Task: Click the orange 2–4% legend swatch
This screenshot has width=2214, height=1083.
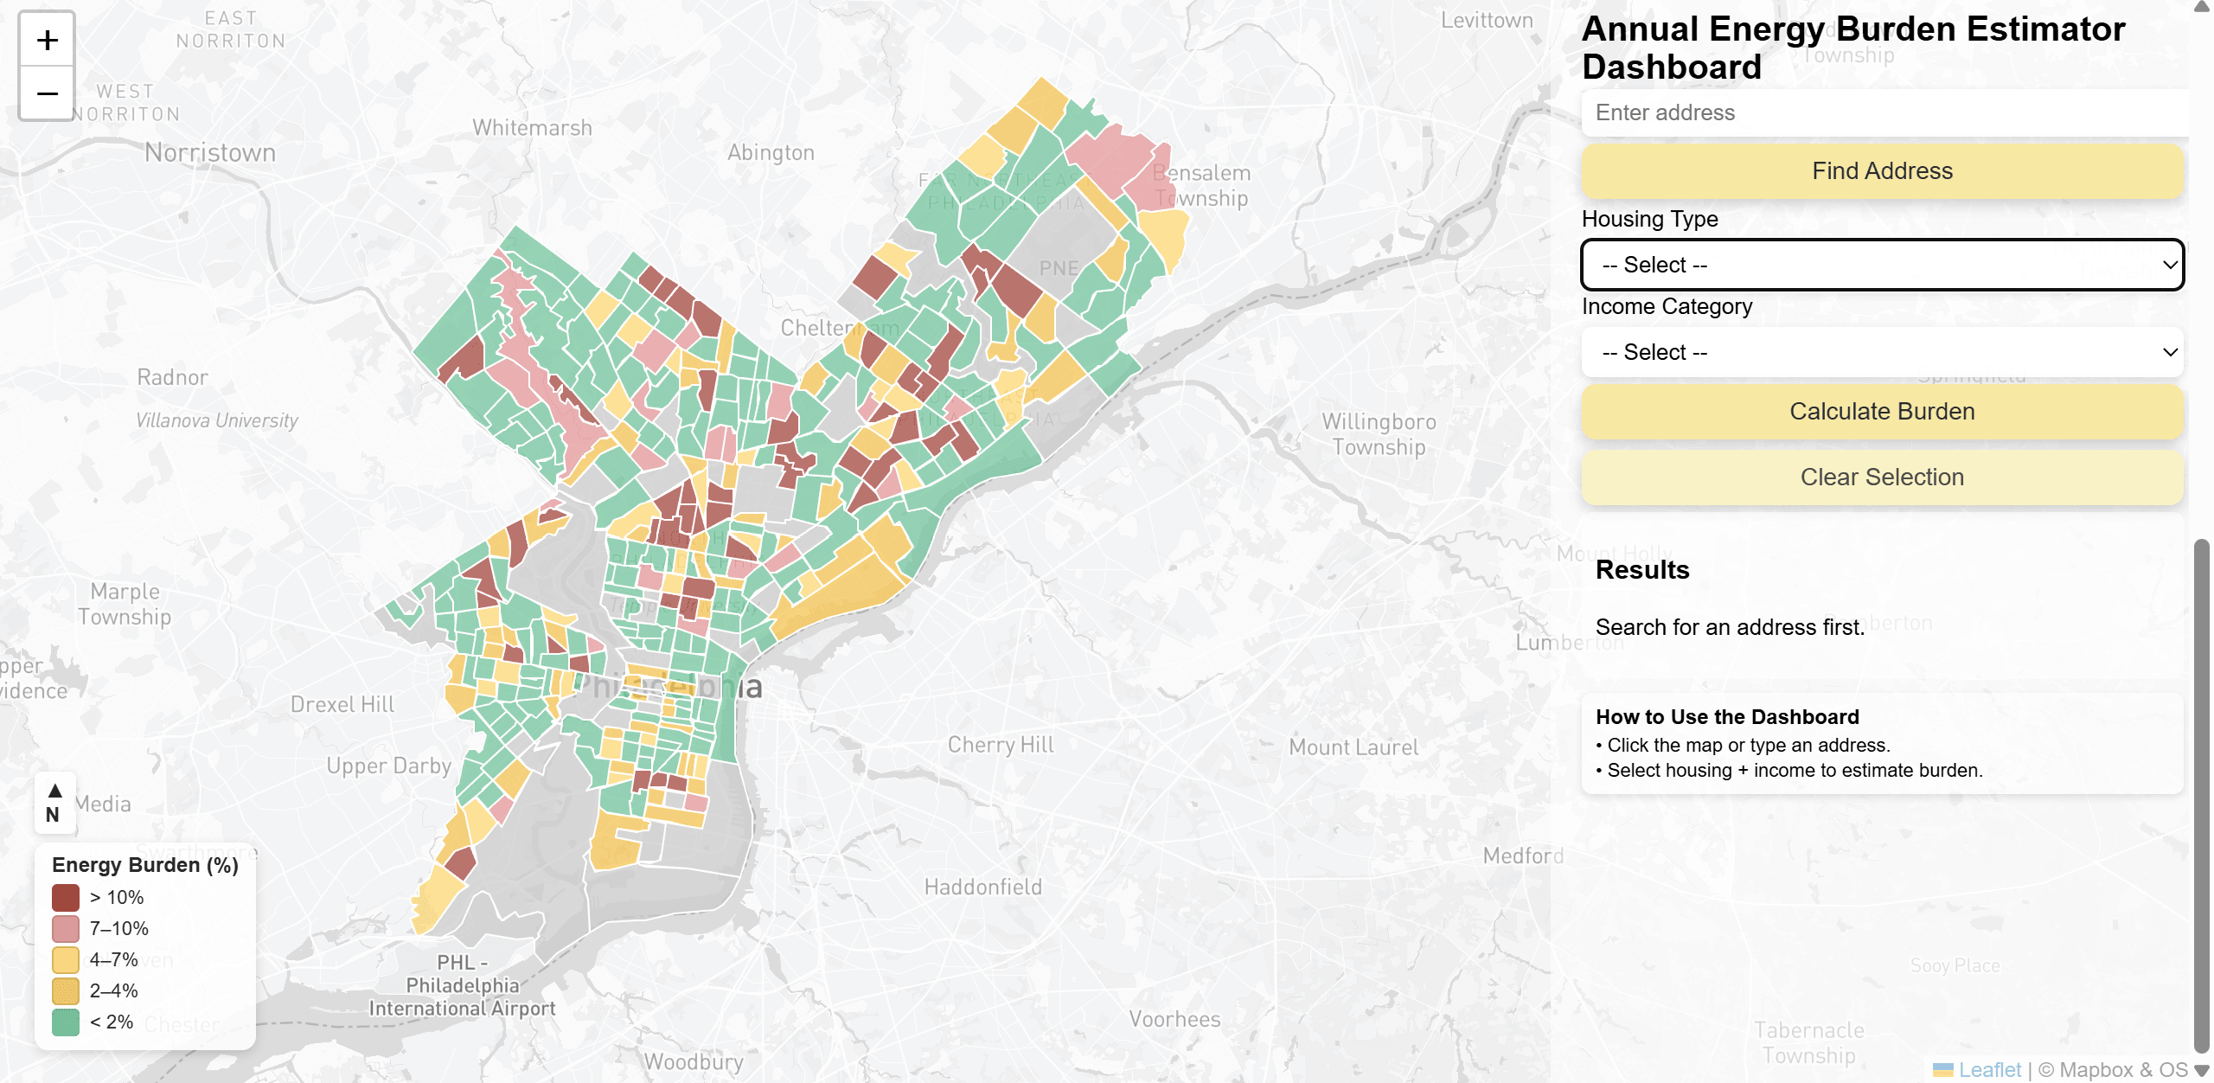Action: pyautogui.click(x=66, y=991)
